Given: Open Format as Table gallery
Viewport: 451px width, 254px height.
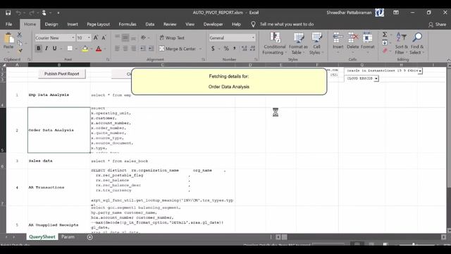Looking at the screenshot, I should [298, 44].
